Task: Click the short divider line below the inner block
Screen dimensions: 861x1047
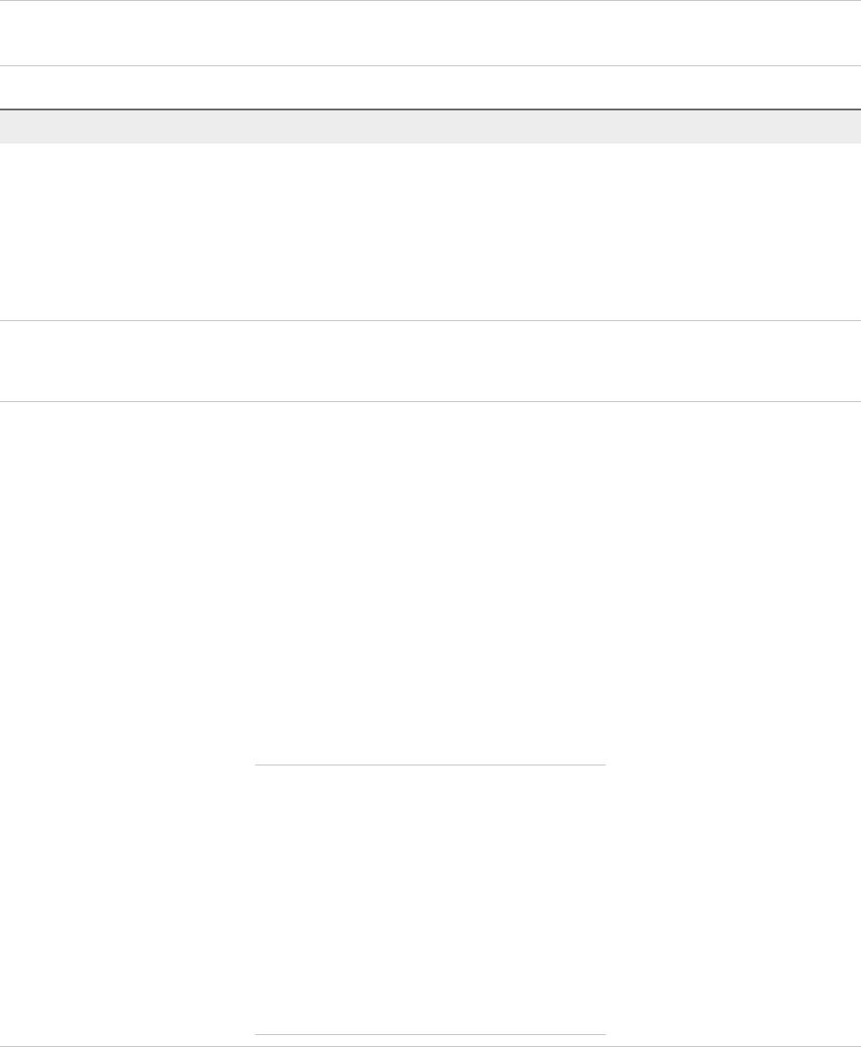Action: (430, 1035)
